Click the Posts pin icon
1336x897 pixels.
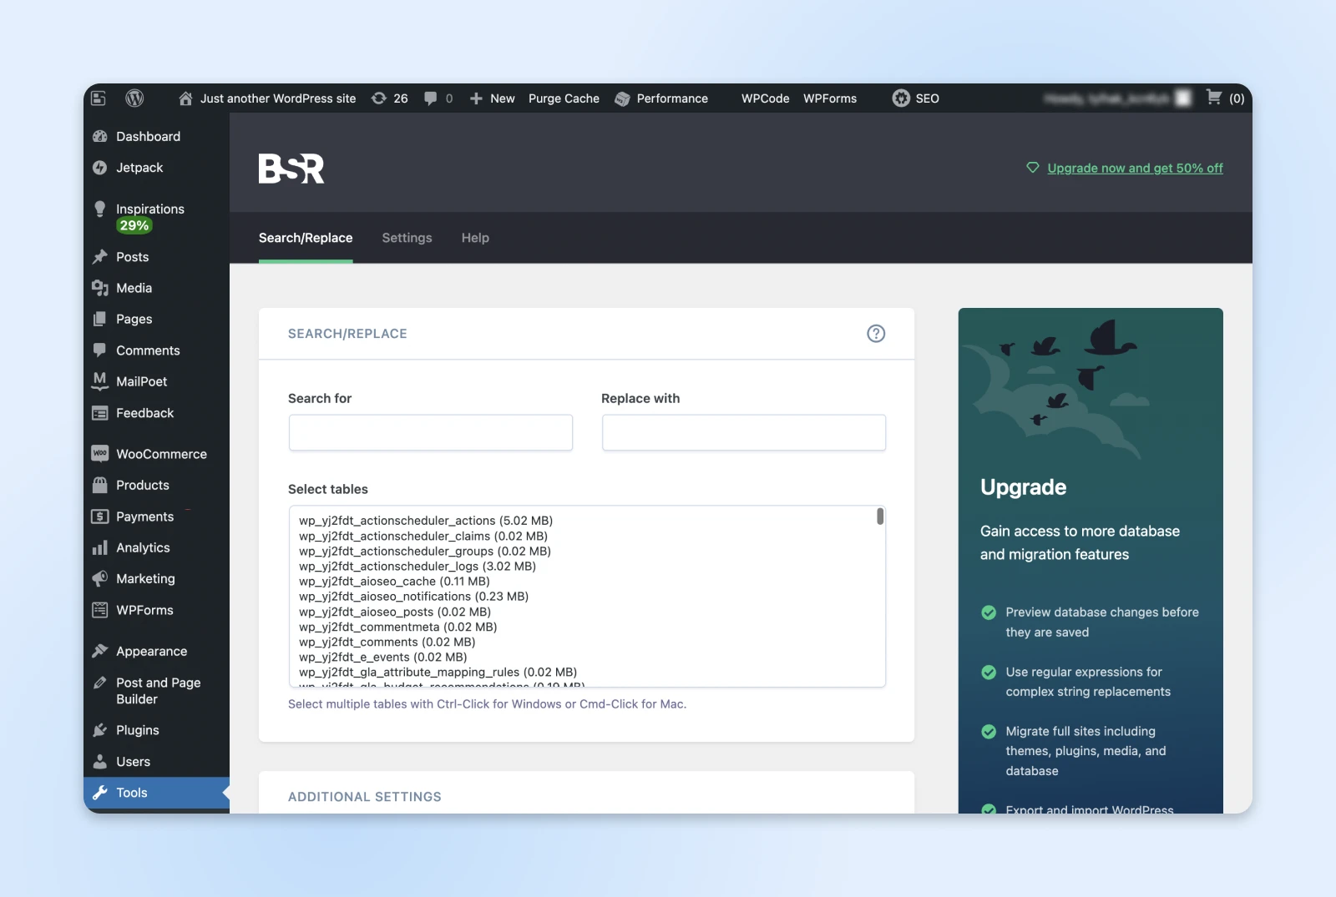point(100,257)
